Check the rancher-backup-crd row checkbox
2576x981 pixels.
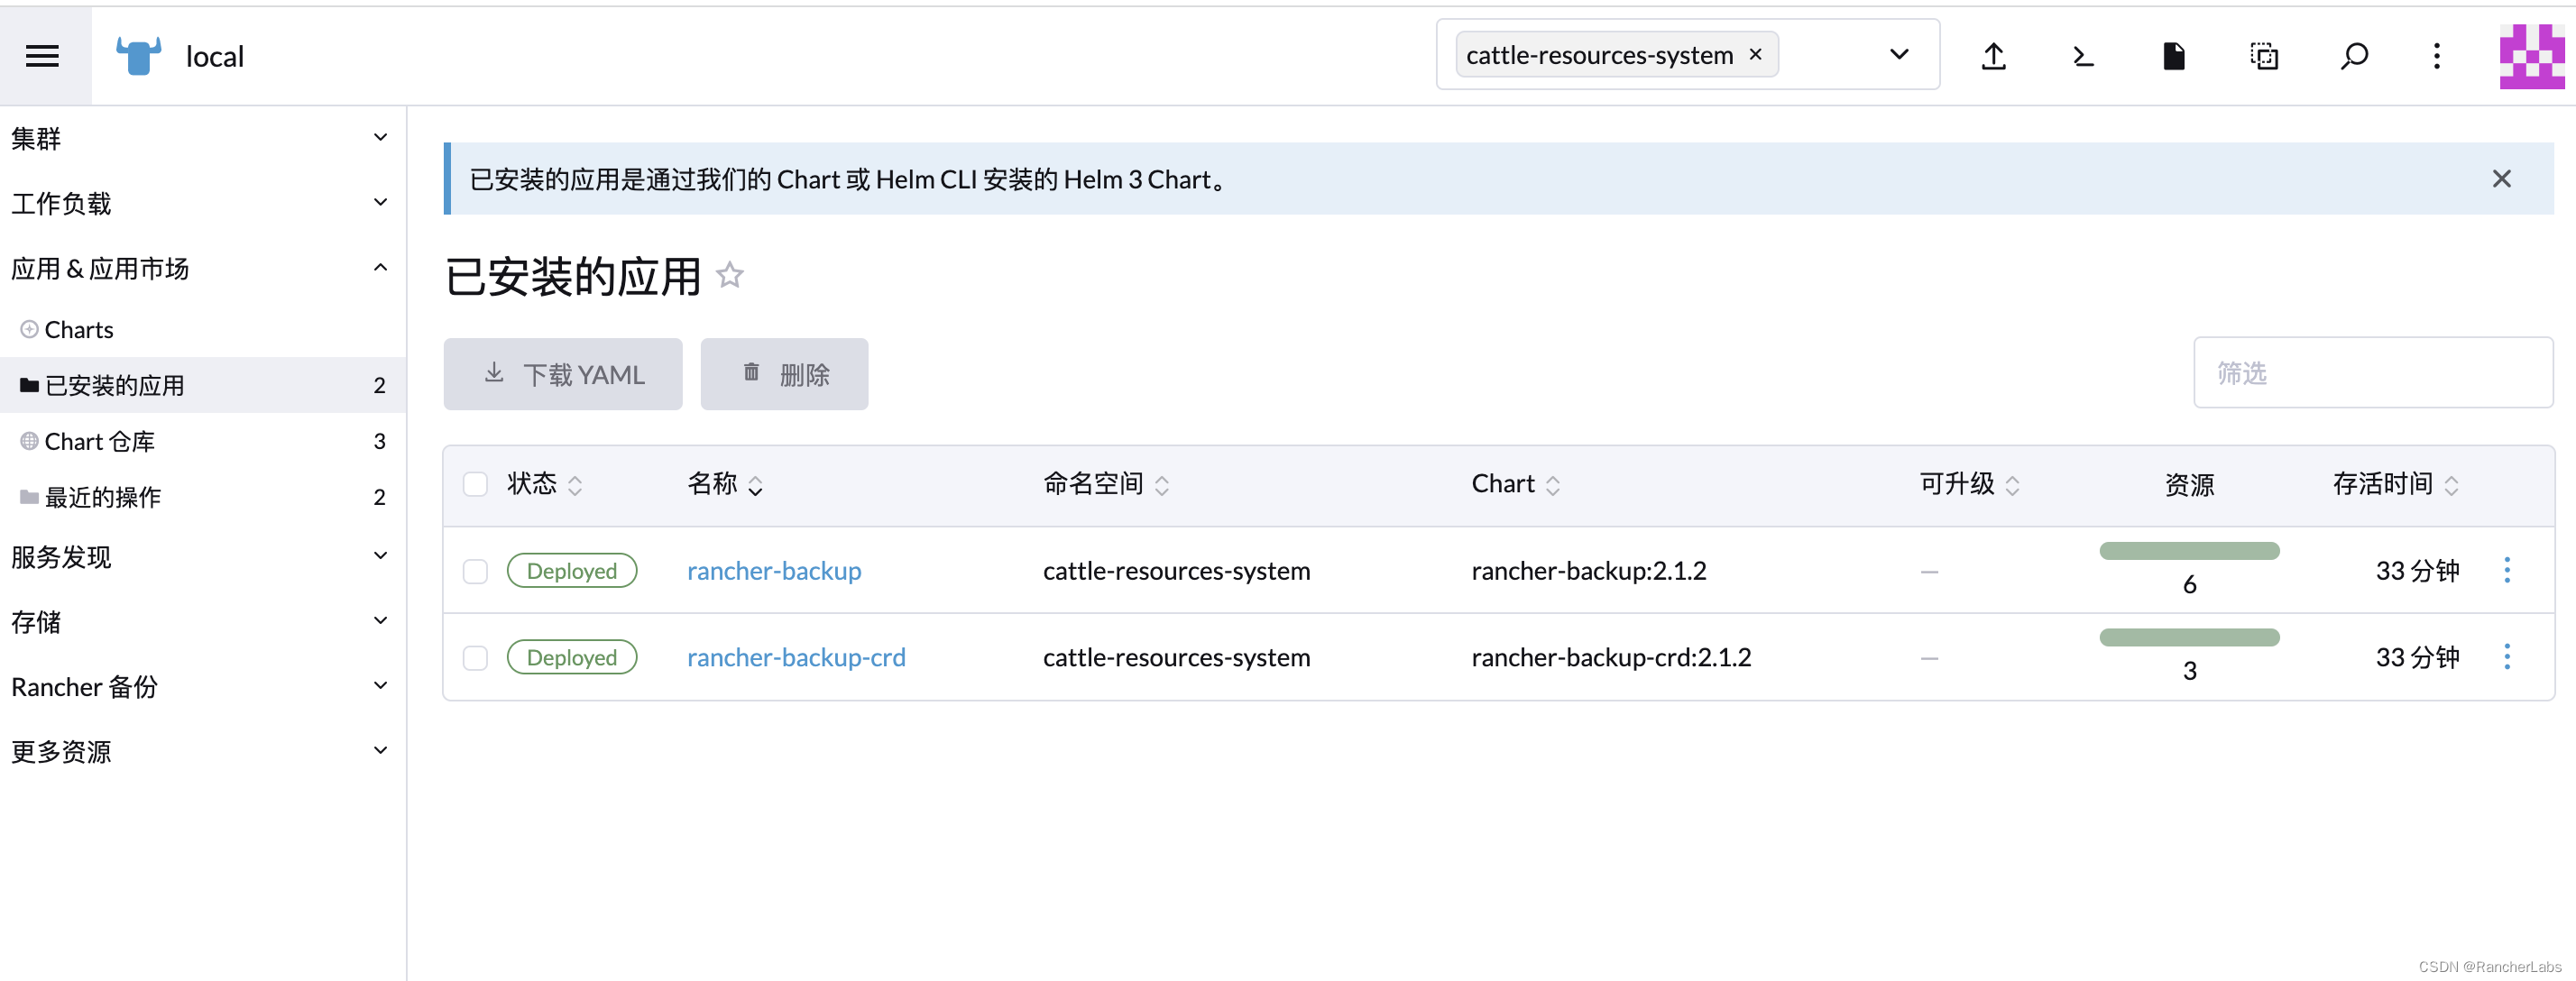coord(475,658)
